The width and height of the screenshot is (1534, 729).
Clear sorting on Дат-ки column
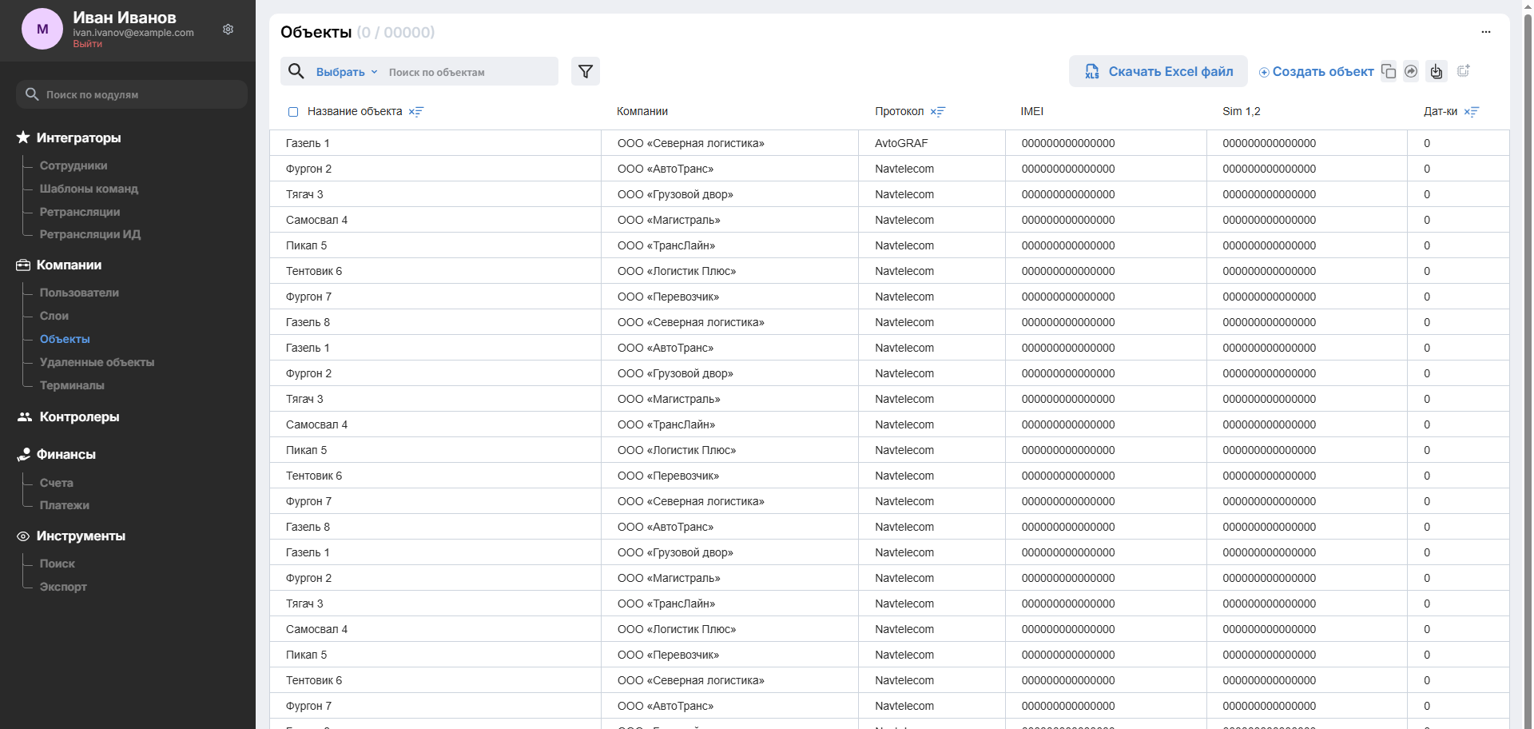pyautogui.click(x=1472, y=112)
